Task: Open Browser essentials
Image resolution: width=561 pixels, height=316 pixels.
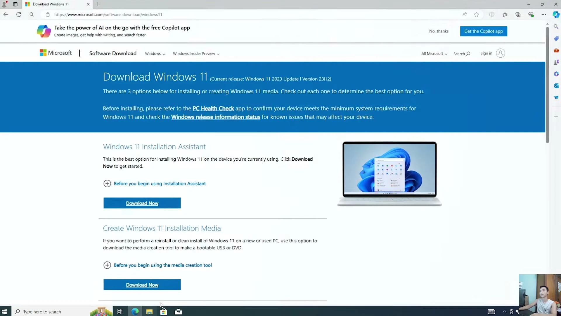Action: 531,14
